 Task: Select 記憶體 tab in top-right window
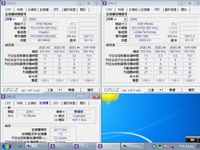pos(145,10)
